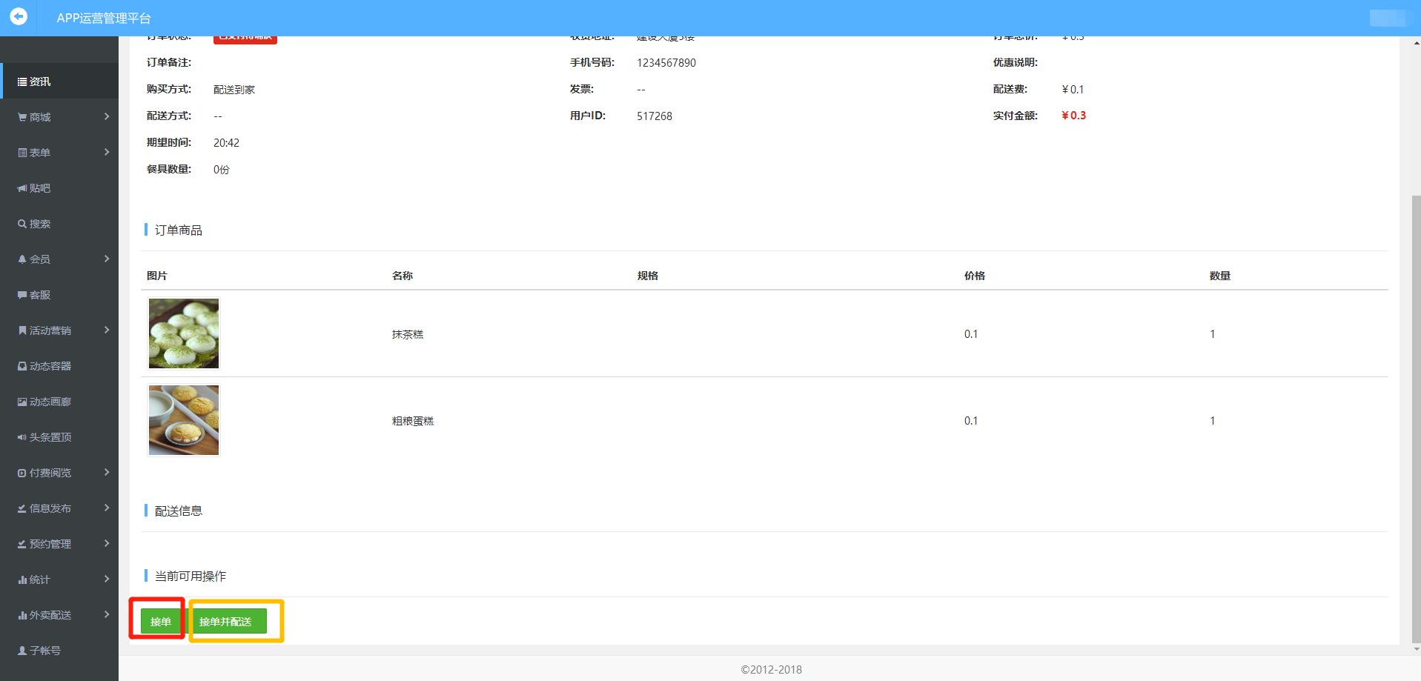The width and height of the screenshot is (1421, 681).
Task: Click the 资讯 list icon in sidebar
Action: click(x=22, y=82)
